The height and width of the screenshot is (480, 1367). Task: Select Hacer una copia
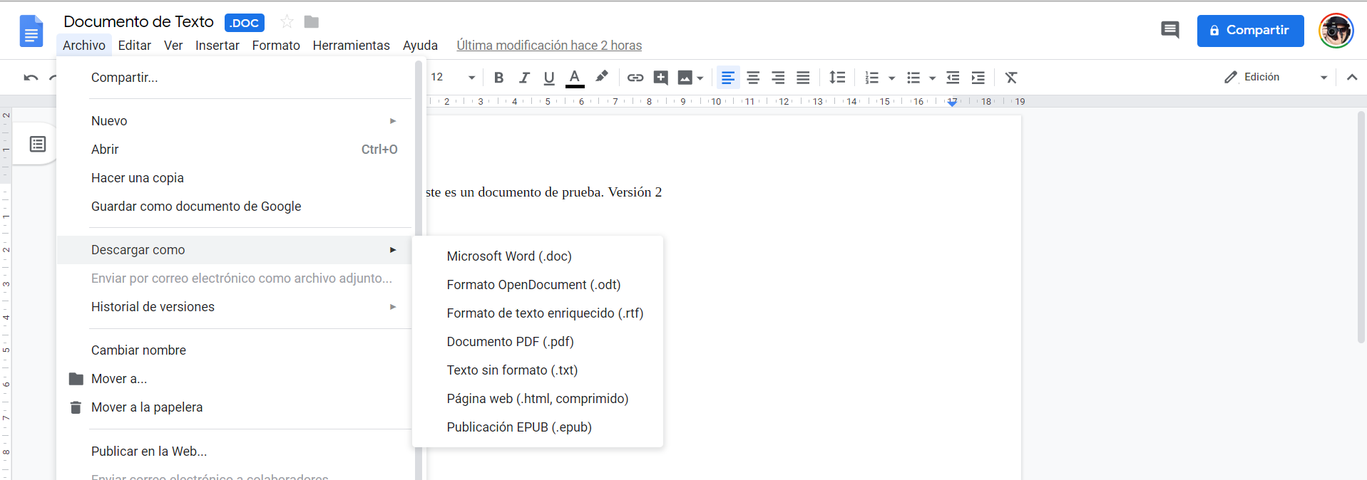click(x=235, y=177)
